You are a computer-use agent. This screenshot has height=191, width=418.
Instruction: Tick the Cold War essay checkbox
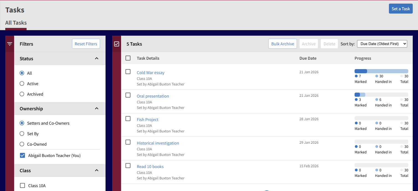tap(128, 72)
